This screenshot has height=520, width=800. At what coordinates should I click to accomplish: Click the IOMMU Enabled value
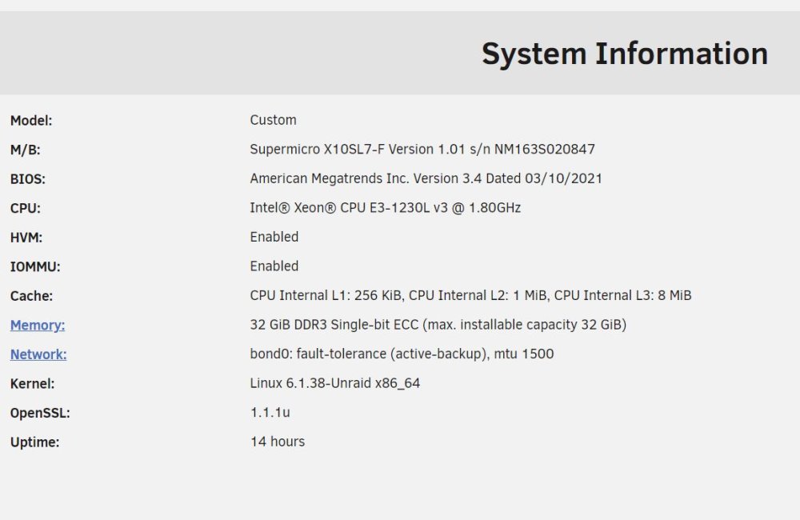tap(274, 266)
